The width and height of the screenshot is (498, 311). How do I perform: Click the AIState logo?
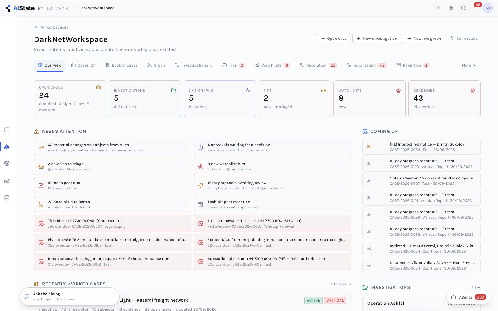click(x=20, y=8)
